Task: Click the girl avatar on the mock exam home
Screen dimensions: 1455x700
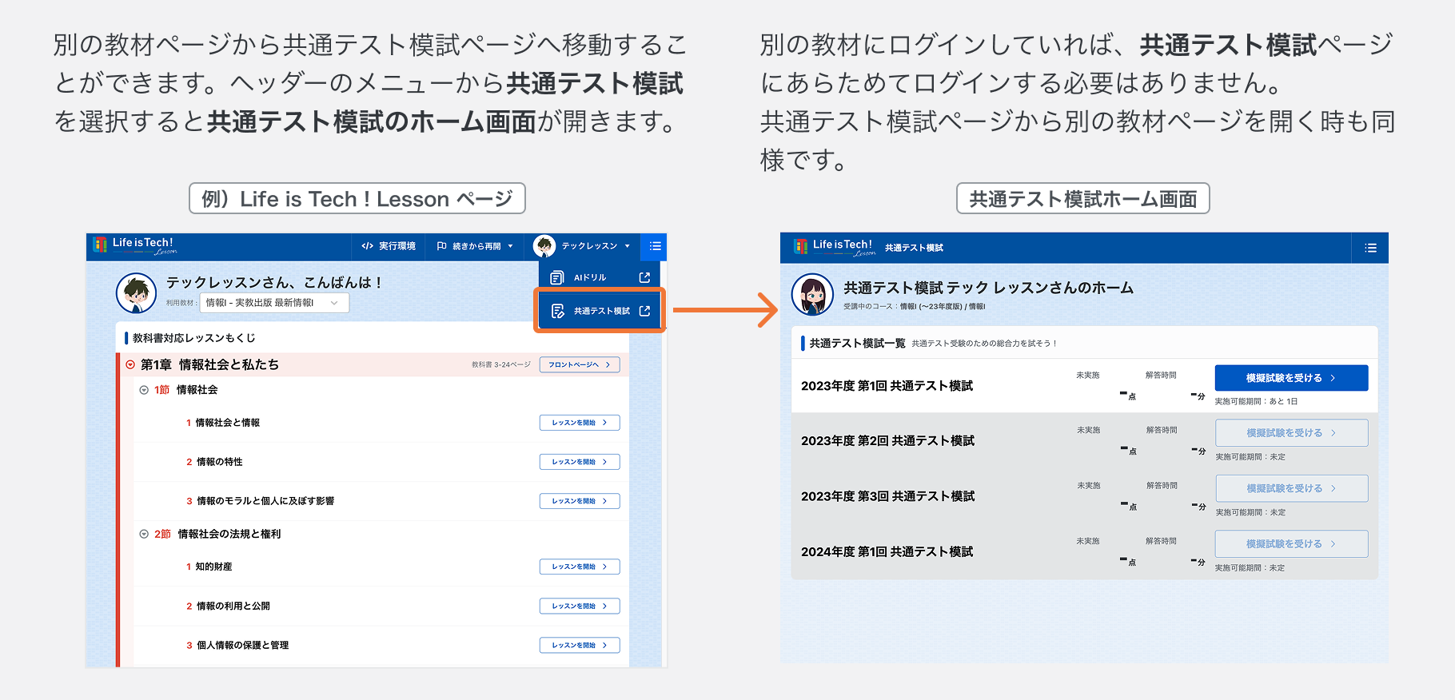Action: tap(812, 294)
